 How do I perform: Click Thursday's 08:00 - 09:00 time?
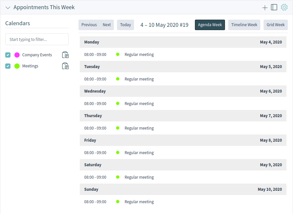95,128
